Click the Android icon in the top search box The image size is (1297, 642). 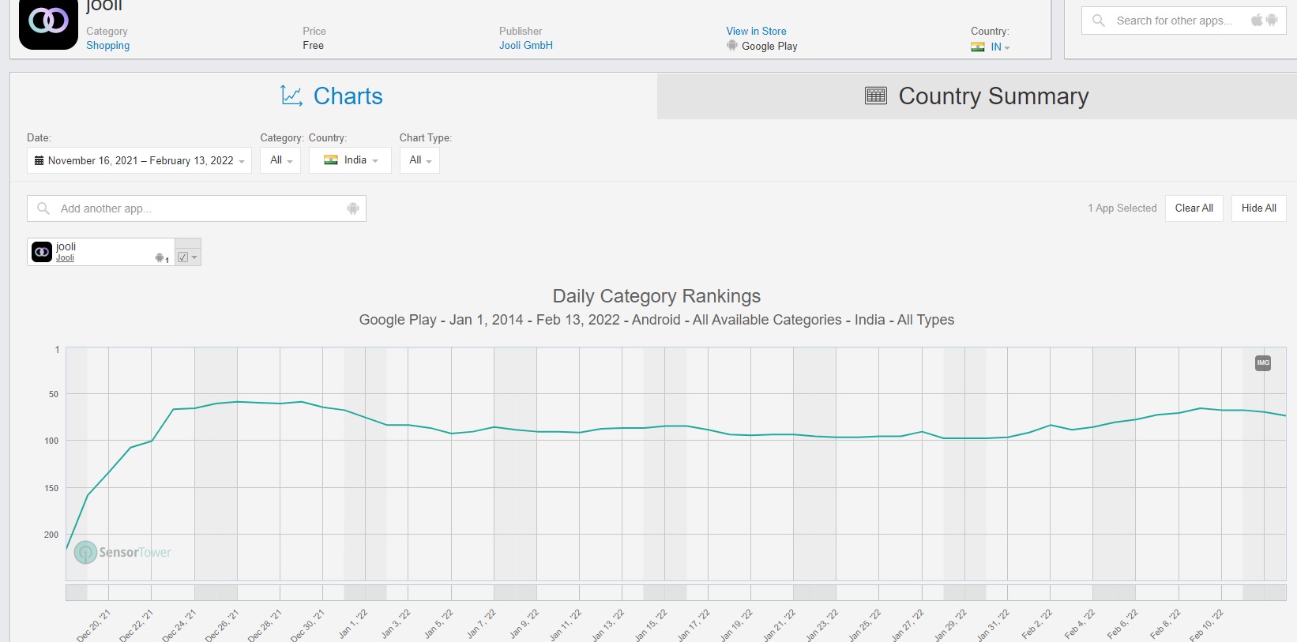tap(1272, 21)
